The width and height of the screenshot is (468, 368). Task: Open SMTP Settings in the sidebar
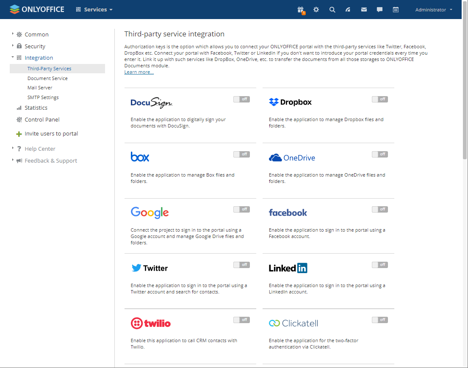(43, 97)
